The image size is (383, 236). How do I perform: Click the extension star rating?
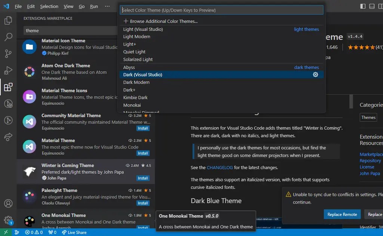(x=361, y=47)
